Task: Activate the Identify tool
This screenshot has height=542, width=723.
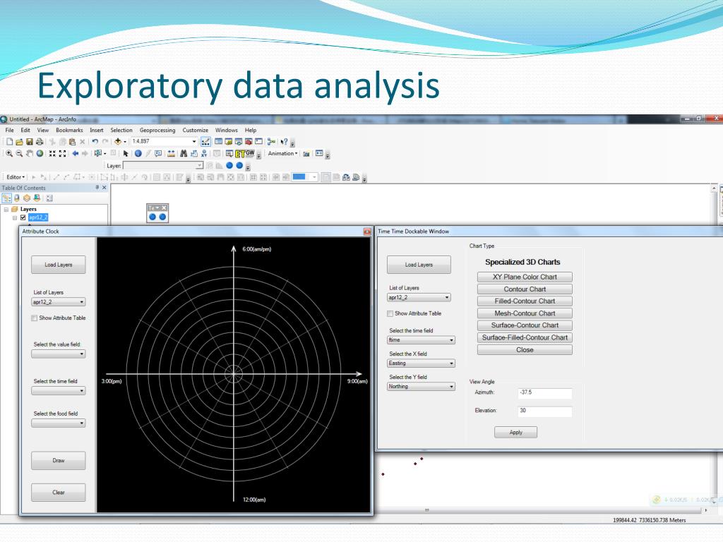Action: click(138, 153)
